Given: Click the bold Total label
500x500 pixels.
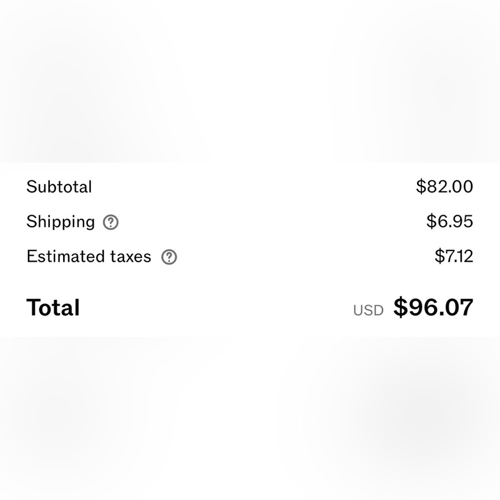Looking at the screenshot, I should pyautogui.click(x=53, y=307).
